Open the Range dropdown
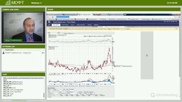The image size is (182, 102). coord(58,91)
